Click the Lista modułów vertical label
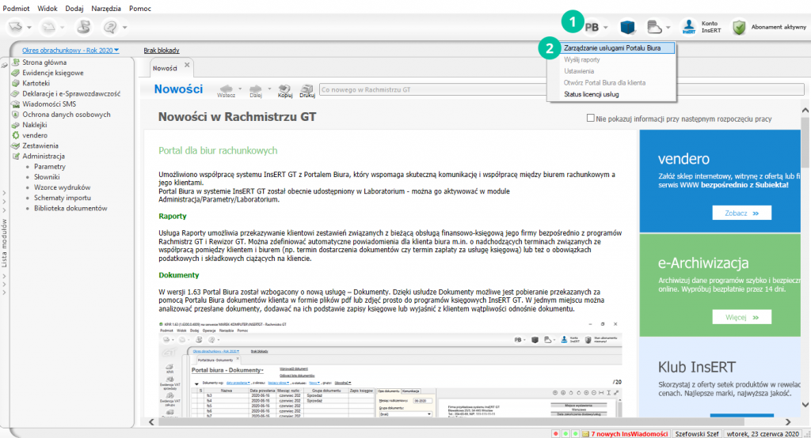 [4, 243]
